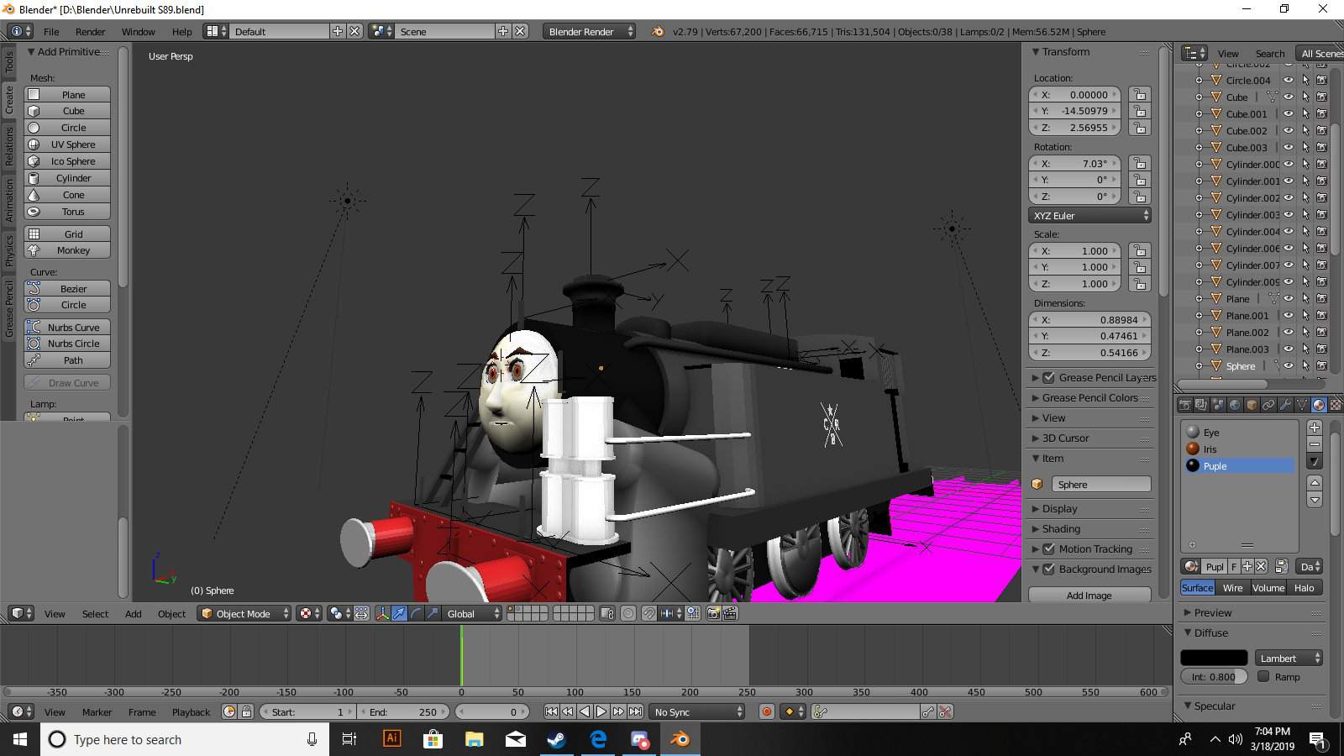Switch to the Wire material type

pyautogui.click(x=1232, y=588)
